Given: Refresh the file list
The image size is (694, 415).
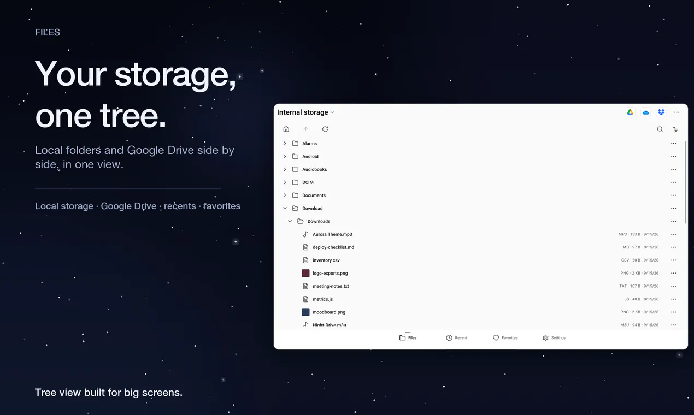Looking at the screenshot, I should click(x=325, y=129).
